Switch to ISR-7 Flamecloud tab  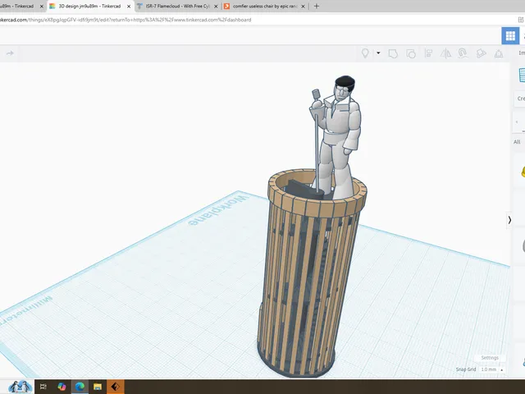(177, 6)
